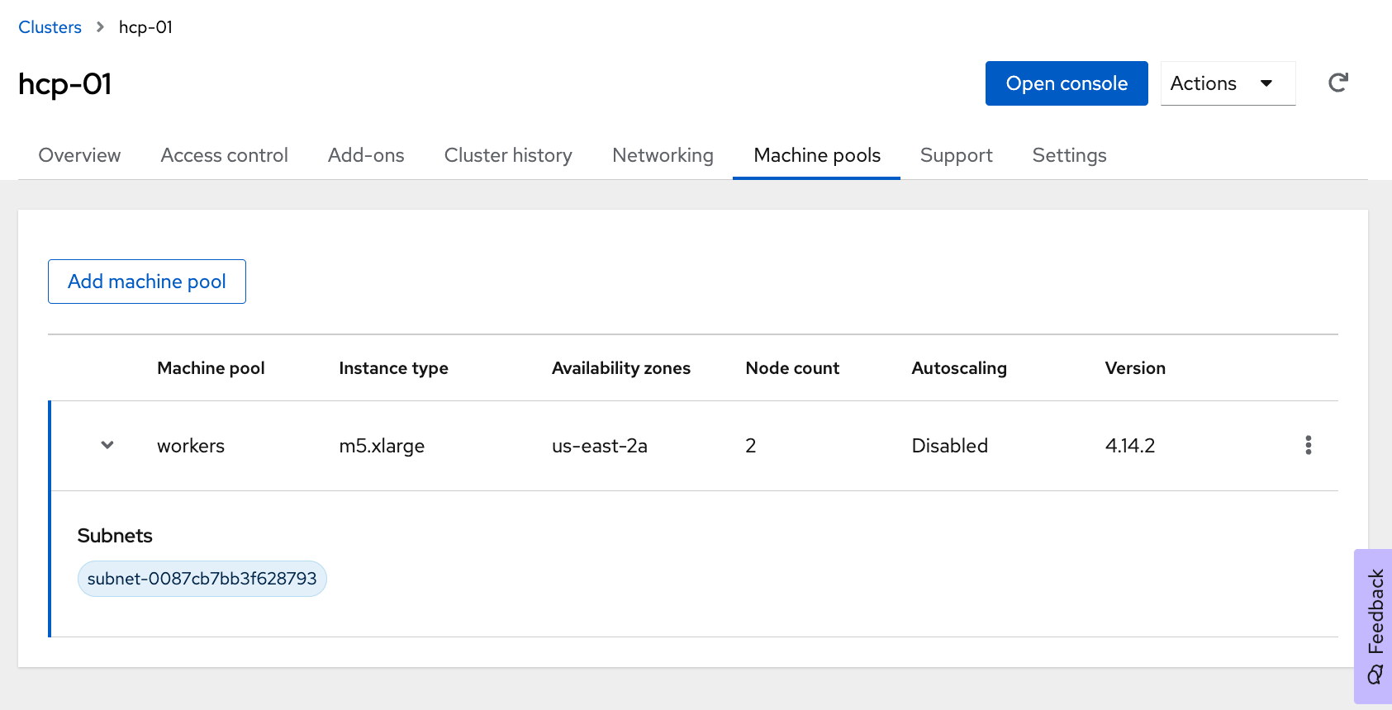This screenshot has width=1392, height=710.
Task: Click the Machine pool column header
Action: tap(211, 368)
